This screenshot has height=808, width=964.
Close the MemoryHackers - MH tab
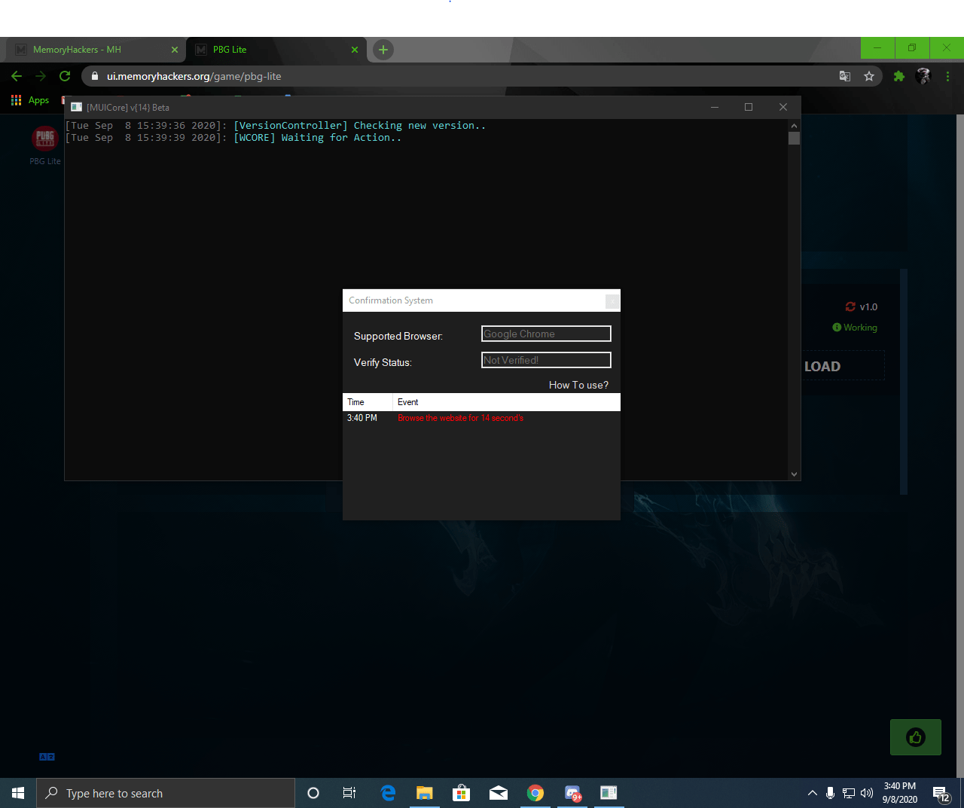175,50
